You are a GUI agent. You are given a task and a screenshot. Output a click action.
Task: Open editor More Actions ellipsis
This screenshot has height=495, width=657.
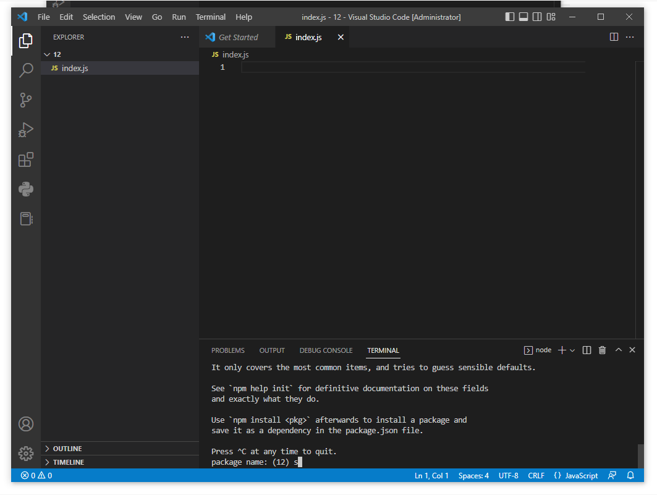[x=630, y=37]
